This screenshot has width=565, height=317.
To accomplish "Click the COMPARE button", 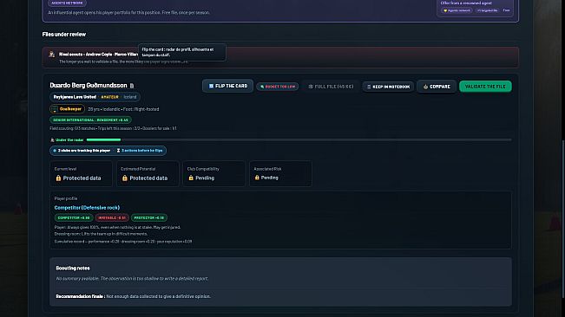I will click(x=437, y=87).
